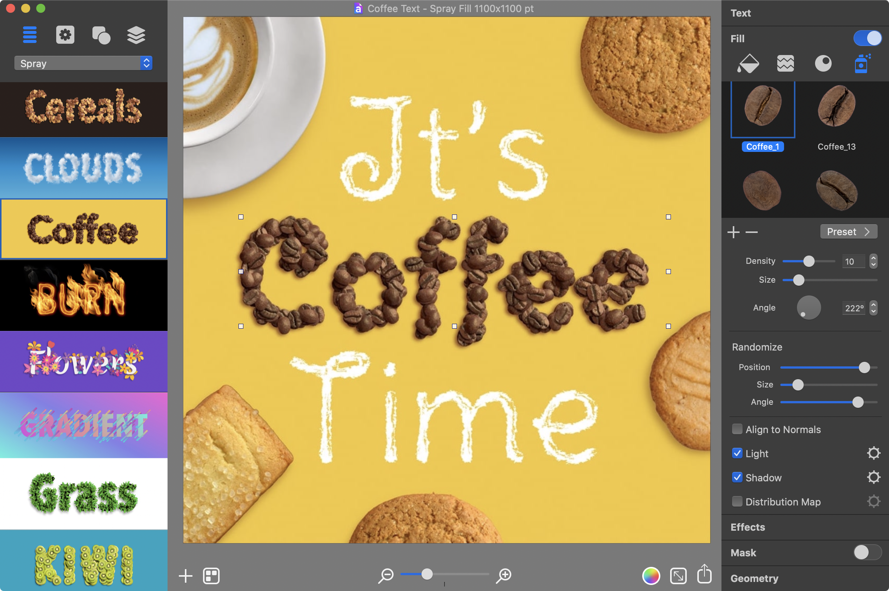889x591 pixels.
Task: Select the shading material sphere fill icon
Action: (x=823, y=63)
